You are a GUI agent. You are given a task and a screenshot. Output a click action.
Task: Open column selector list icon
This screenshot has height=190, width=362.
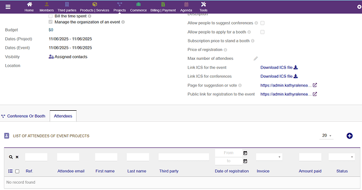coord(10,171)
